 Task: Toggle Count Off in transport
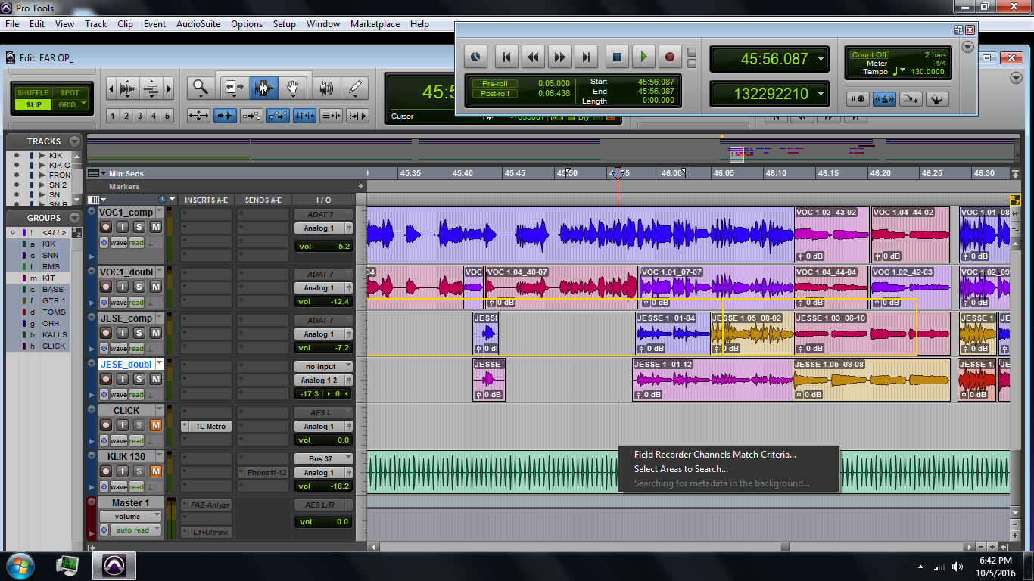869,54
